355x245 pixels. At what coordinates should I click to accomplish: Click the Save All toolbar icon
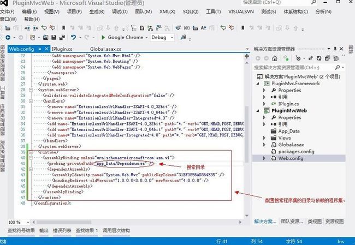[x=62, y=38]
